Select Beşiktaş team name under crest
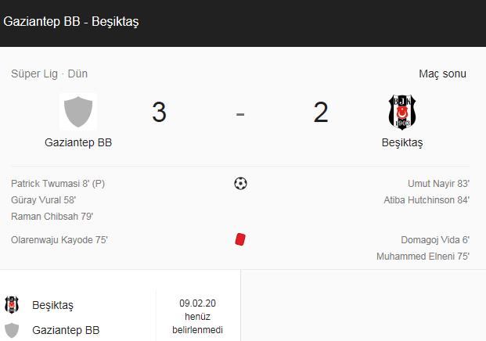Viewport: 486px width, 341px height. pos(402,143)
